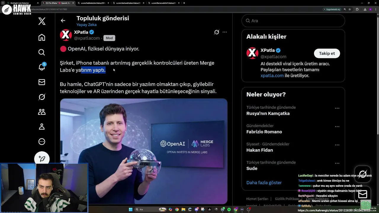Open Profile person icon in sidebar
This screenshot has width=379, height=213.
tap(42, 127)
